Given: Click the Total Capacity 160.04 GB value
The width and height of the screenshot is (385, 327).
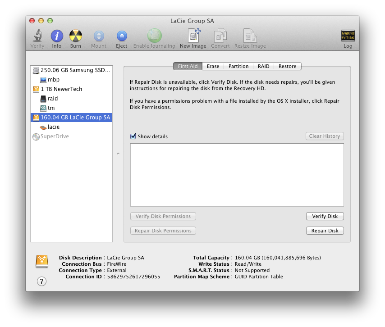Looking at the screenshot, I should (x=278, y=258).
